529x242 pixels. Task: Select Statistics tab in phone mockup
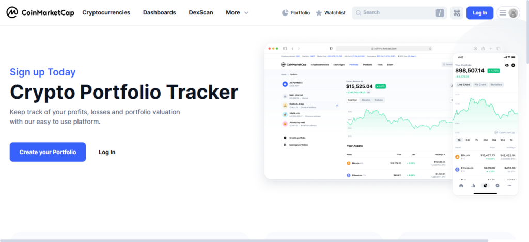click(x=496, y=84)
